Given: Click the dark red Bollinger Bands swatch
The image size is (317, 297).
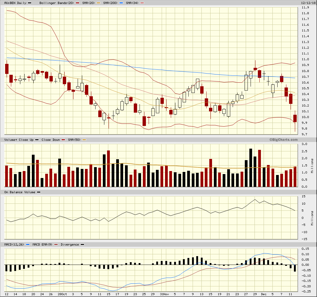Looking at the screenshot, I should click(77, 3).
